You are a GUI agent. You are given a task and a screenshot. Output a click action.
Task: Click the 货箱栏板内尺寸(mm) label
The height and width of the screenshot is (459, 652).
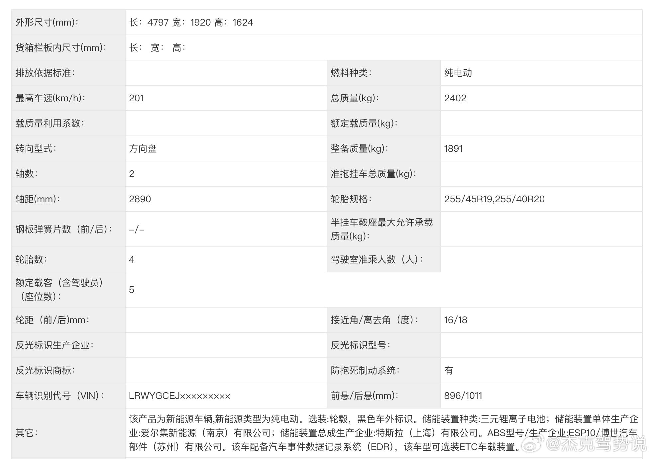(x=61, y=47)
